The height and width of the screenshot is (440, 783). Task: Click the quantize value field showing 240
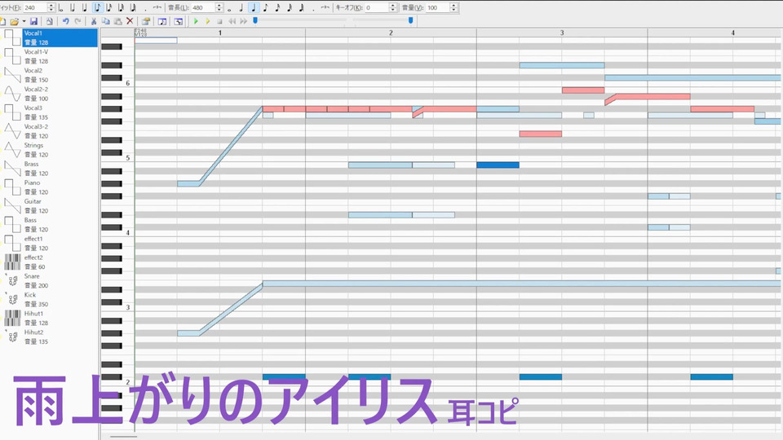[35, 7]
